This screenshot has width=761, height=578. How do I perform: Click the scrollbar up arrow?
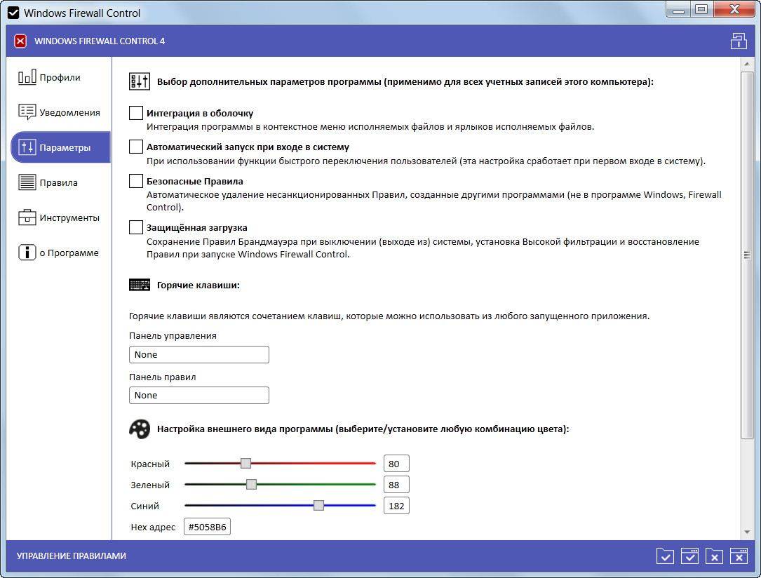(747, 64)
